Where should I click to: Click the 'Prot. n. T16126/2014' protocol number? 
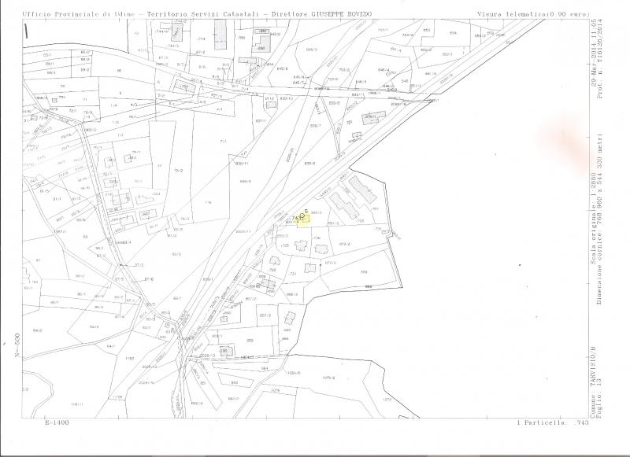601,68
